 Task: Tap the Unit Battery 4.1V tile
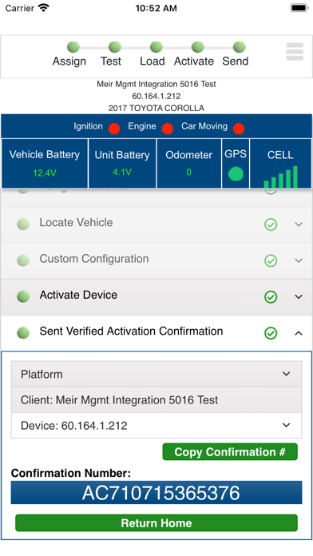[x=122, y=163]
